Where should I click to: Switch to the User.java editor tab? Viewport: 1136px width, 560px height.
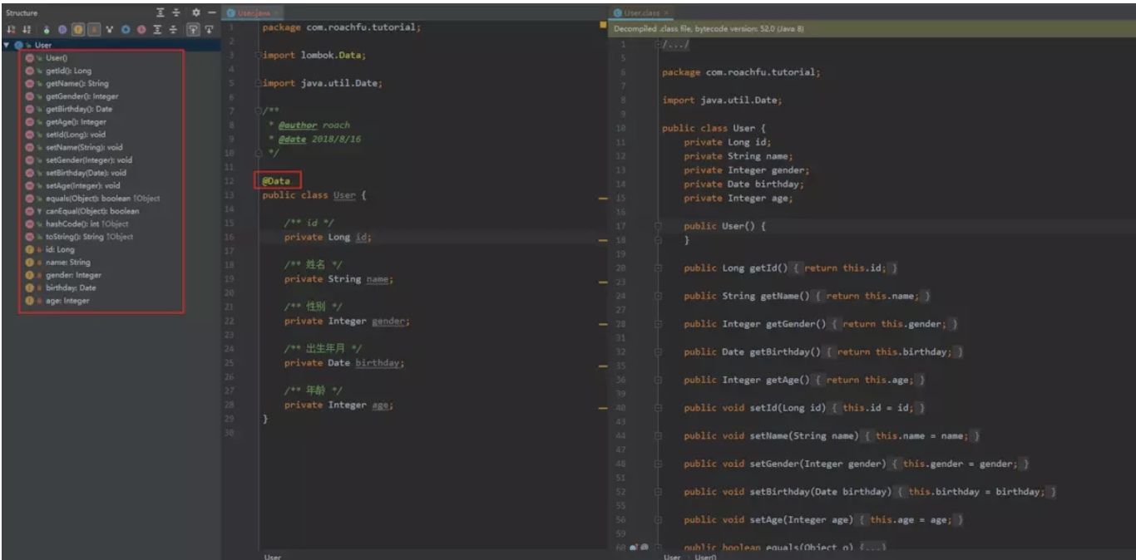coord(253,13)
